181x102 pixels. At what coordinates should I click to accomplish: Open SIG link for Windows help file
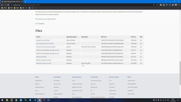coord(141,57)
